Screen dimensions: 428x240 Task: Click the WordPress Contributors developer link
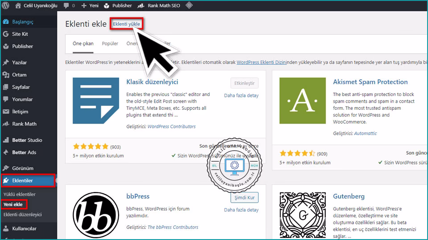tap(171, 127)
